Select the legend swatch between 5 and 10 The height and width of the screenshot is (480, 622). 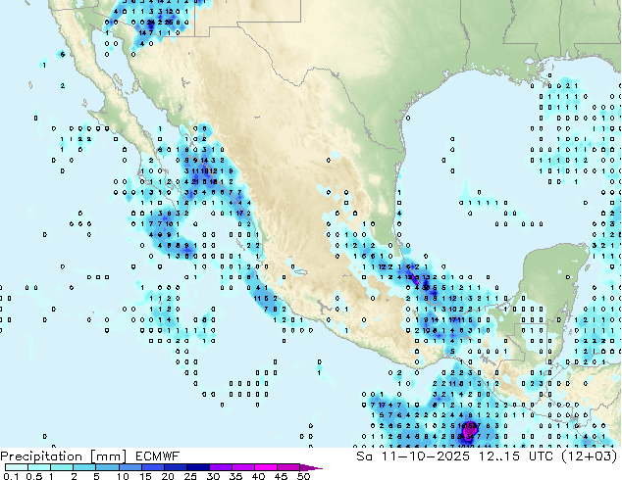[107, 467]
